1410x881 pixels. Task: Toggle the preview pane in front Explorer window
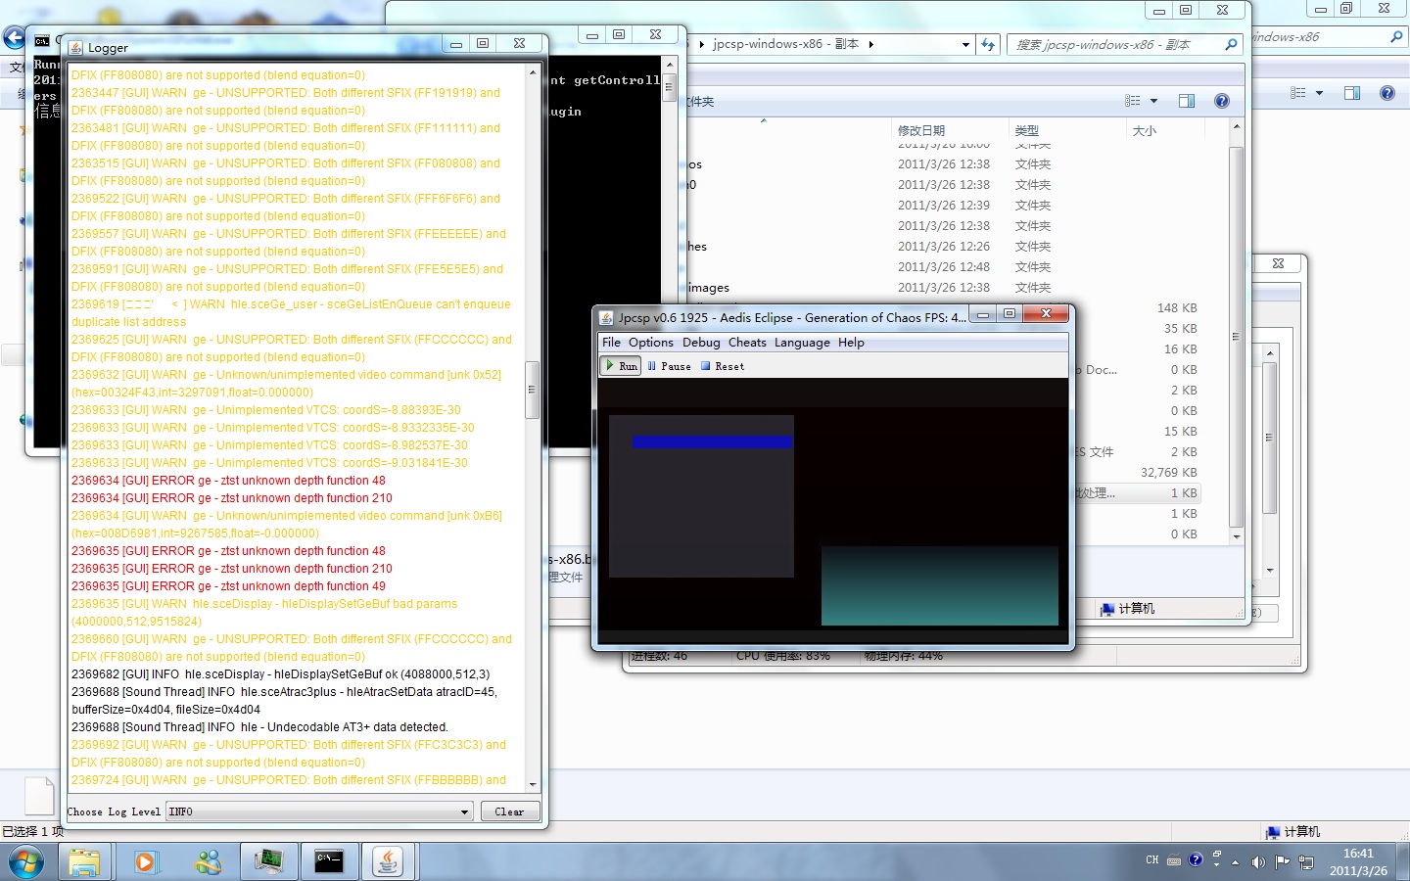1187,101
